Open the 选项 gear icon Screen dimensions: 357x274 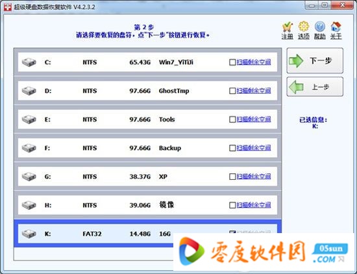(304, 27)
